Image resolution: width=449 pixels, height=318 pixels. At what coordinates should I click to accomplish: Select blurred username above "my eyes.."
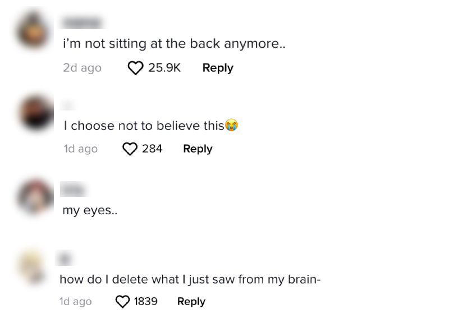(x=72, y=191)
